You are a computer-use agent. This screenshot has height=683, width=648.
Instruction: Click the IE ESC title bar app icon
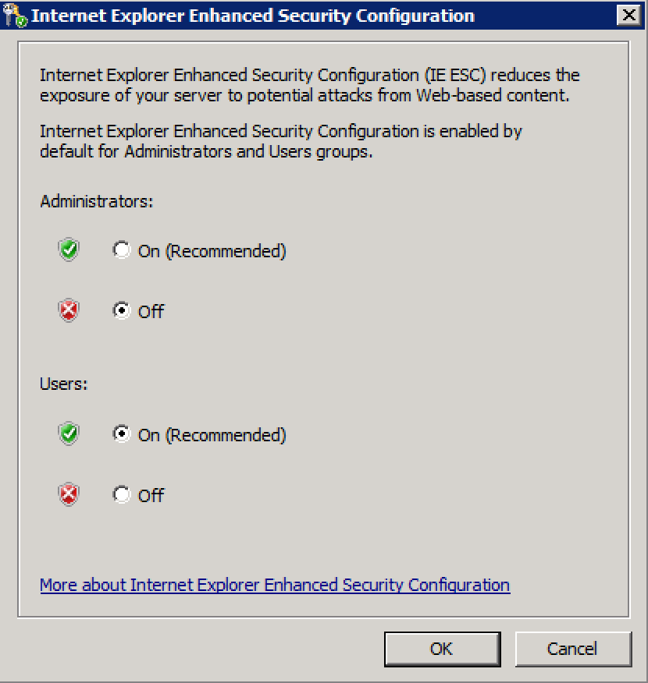(15, 16)
